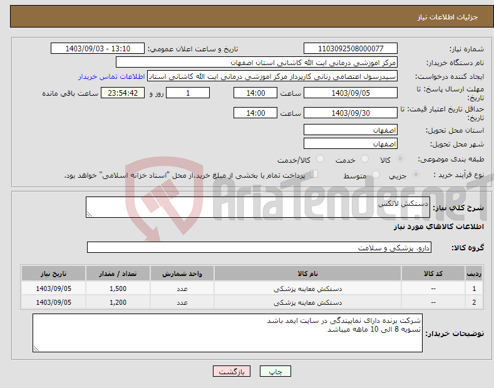Click the quantity cell 1,200
Screen dimensions: 494x388
[118, 302]
